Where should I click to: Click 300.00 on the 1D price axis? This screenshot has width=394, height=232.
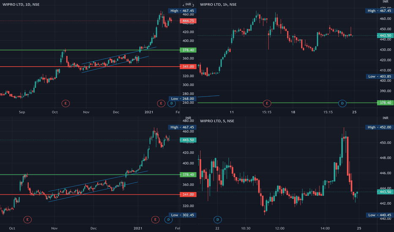tap(188, 85)
